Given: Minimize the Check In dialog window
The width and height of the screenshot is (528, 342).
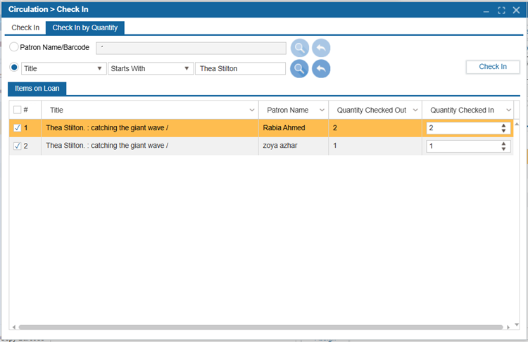Looking at the screenshot, I should point(486,11).
